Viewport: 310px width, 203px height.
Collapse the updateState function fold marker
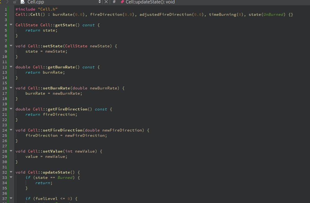[x=11, y=172]
